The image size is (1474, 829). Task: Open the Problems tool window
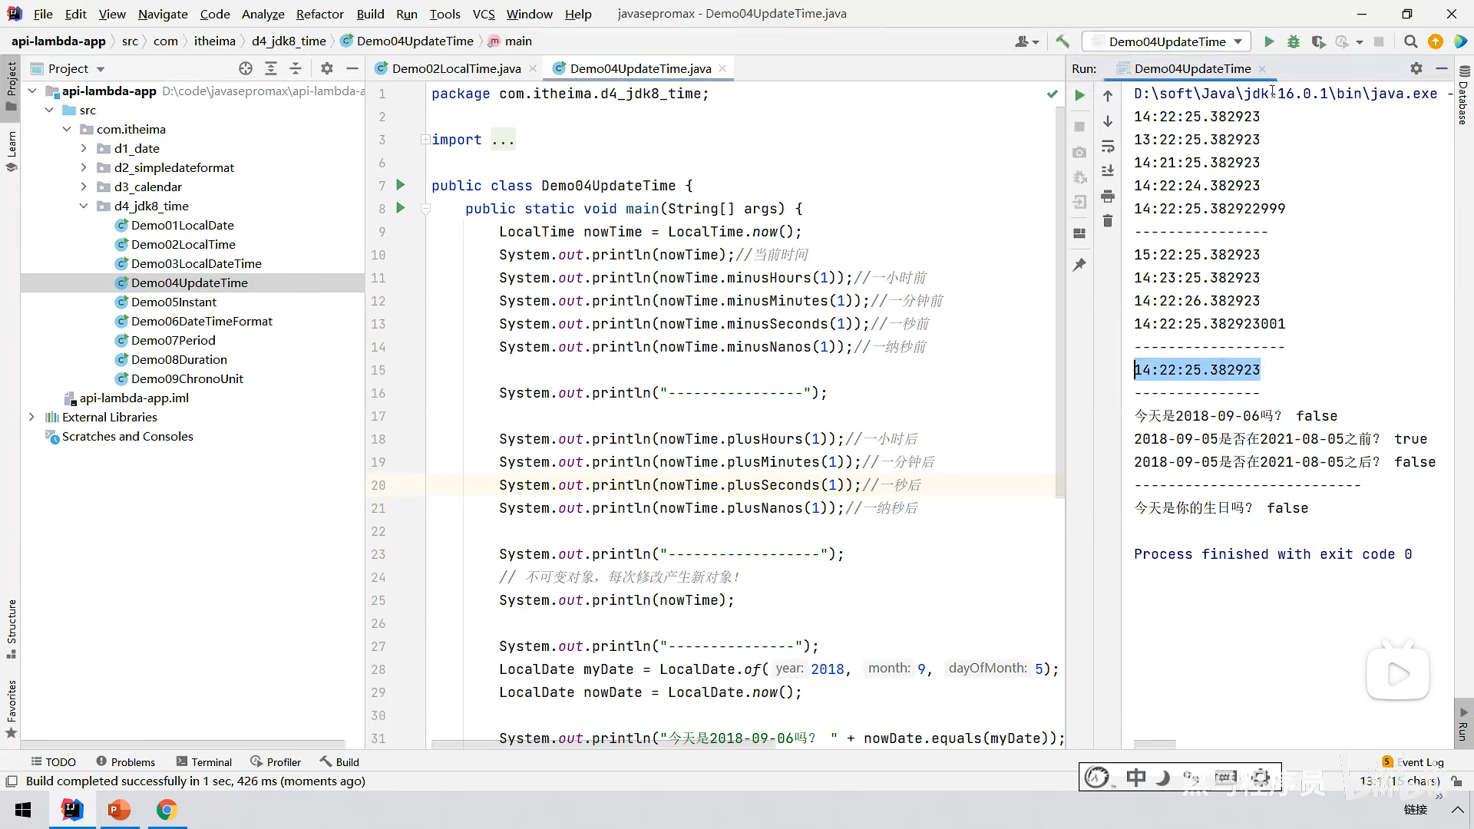125,761
